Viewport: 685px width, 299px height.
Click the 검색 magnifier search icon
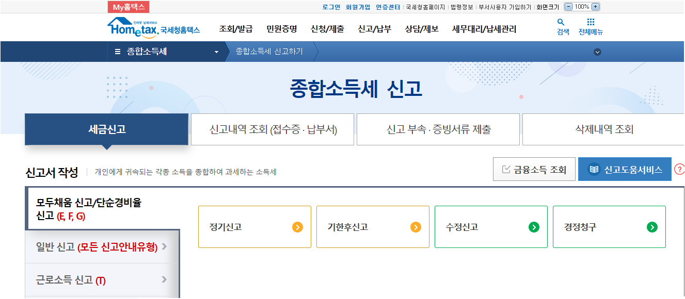pos(561,23)
